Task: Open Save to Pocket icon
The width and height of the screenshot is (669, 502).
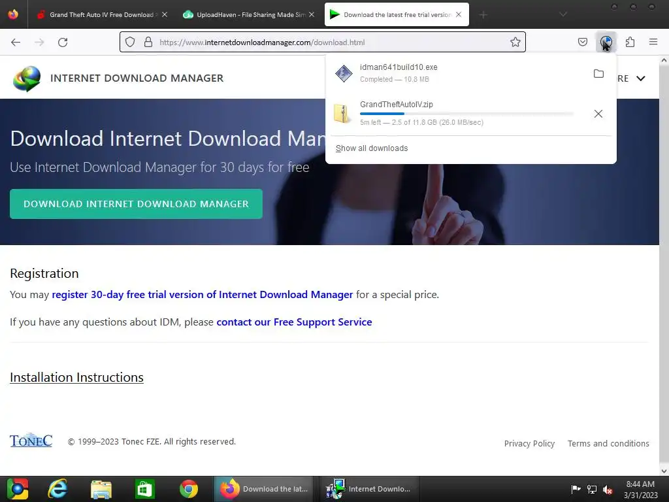Action: pyautogui.click(x=582, y=42)
